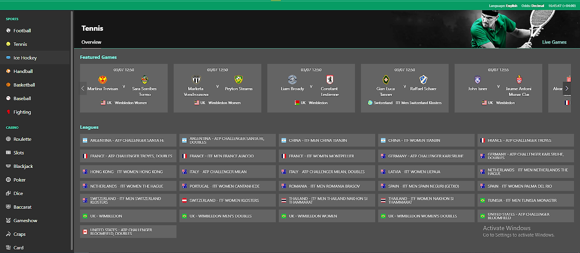Click the Gameshow icon in sidebar

pyautogui.click(x=8, y=220)
